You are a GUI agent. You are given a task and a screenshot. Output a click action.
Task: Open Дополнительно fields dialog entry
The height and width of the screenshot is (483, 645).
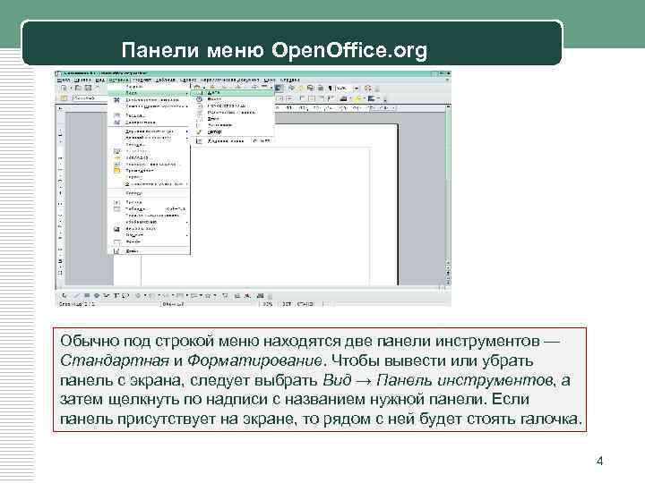232,141
